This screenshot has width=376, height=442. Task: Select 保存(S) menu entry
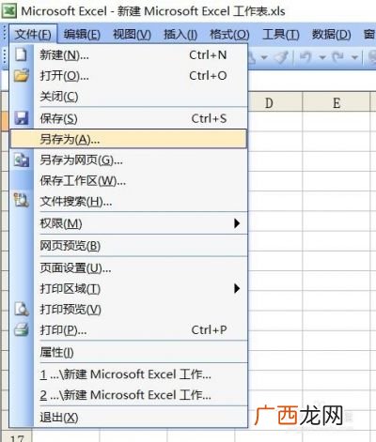[129, 118]
